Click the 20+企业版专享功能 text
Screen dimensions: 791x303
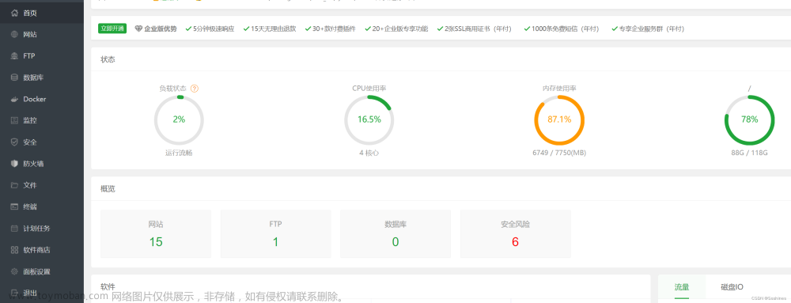point(400,28)
